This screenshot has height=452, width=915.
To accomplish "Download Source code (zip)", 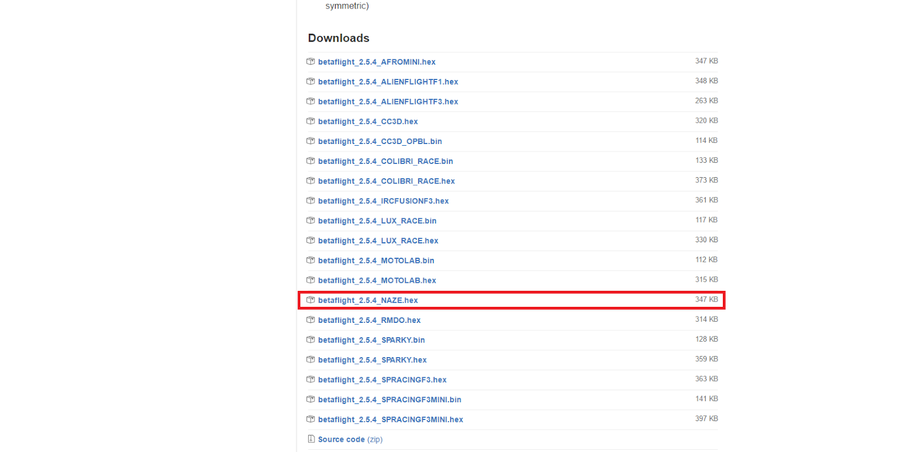I will (x=350, y=439).
